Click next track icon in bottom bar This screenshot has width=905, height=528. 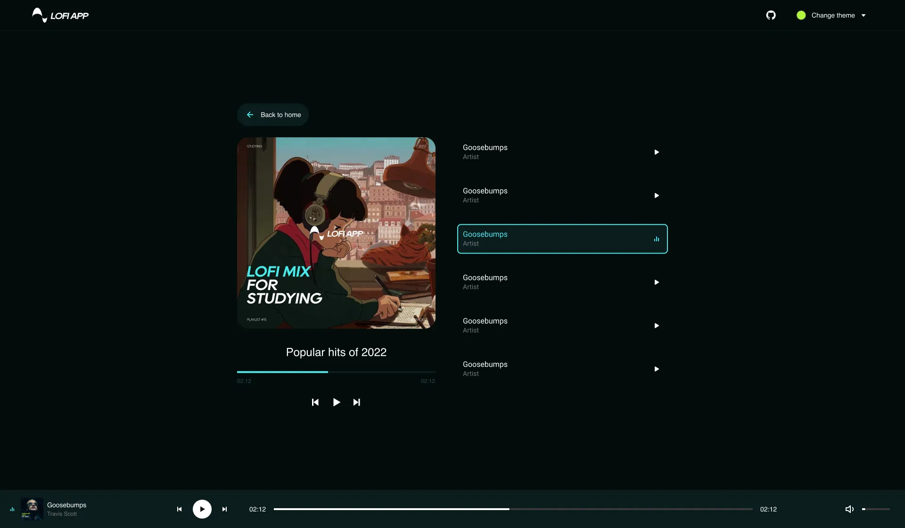click(x=225, y=509)
